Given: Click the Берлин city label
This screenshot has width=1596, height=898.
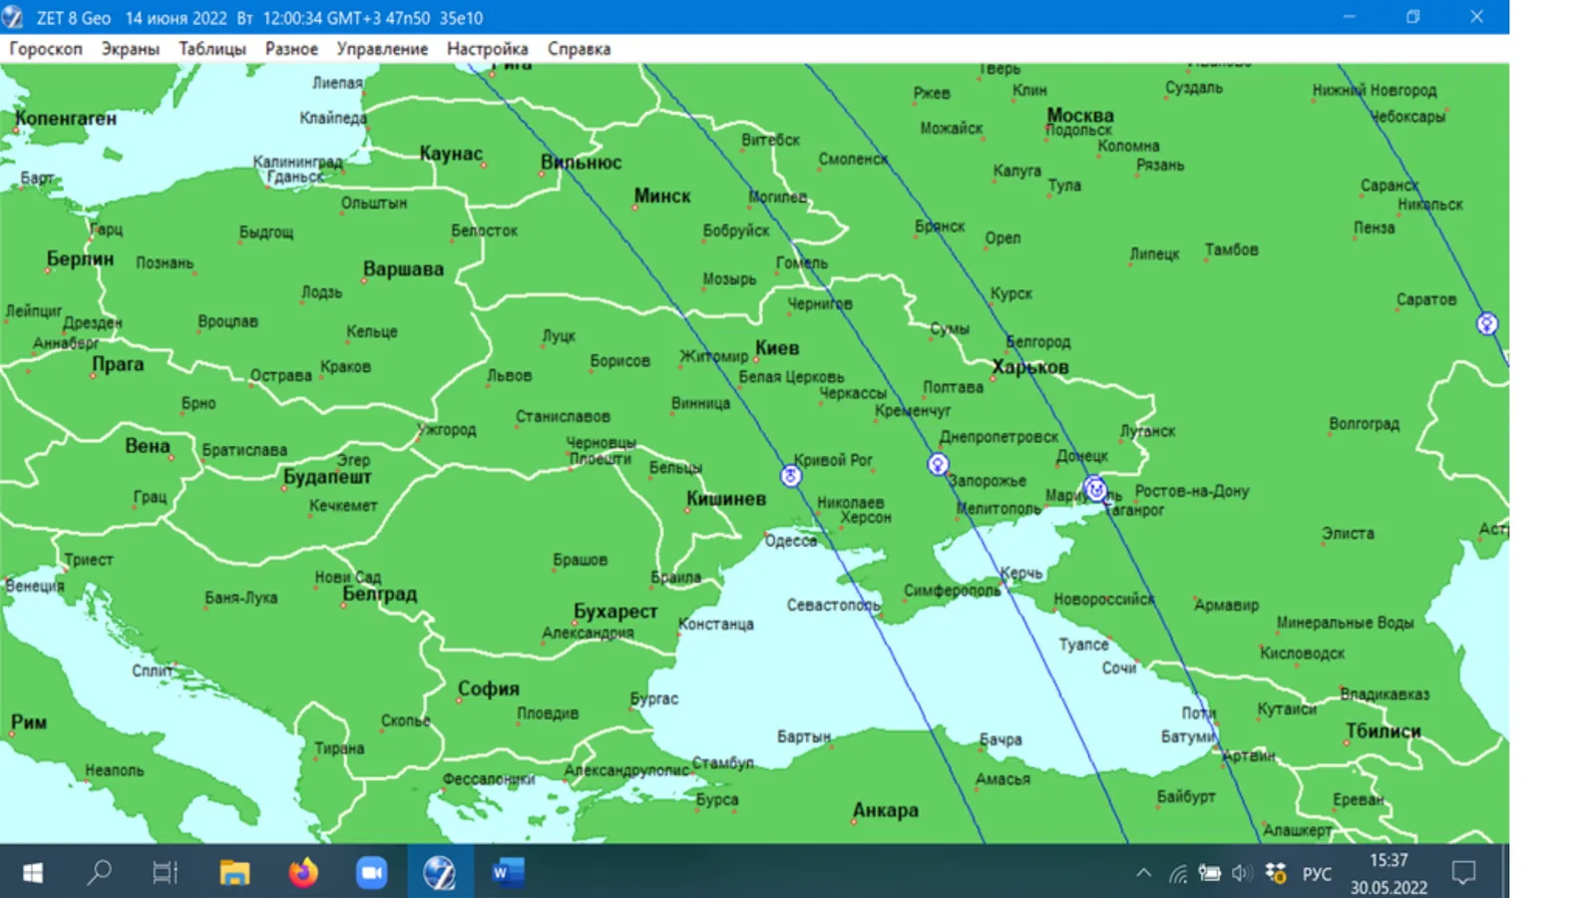Looking at the screenshot, I should click(x=80, y=259).
